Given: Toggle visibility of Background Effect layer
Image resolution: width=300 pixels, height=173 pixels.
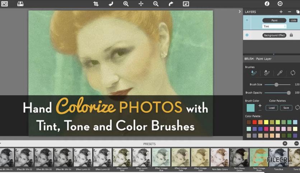Looking at the screenshot, I should pos(247,35).
